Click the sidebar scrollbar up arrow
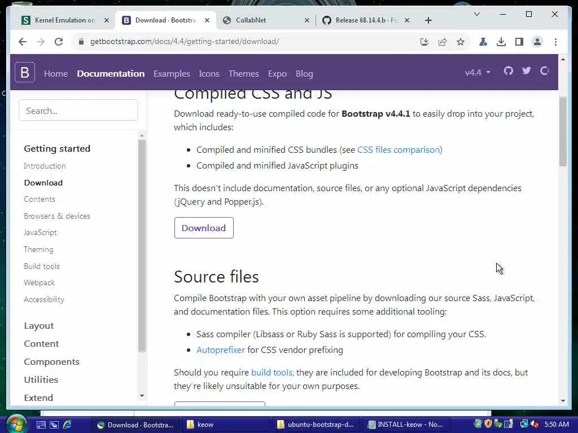The width and height of the screenshot is (578, 433). coord(142,135)
